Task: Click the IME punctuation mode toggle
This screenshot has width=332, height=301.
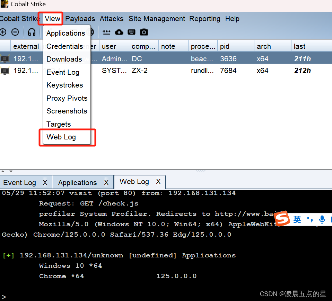Action: (310, 220)
